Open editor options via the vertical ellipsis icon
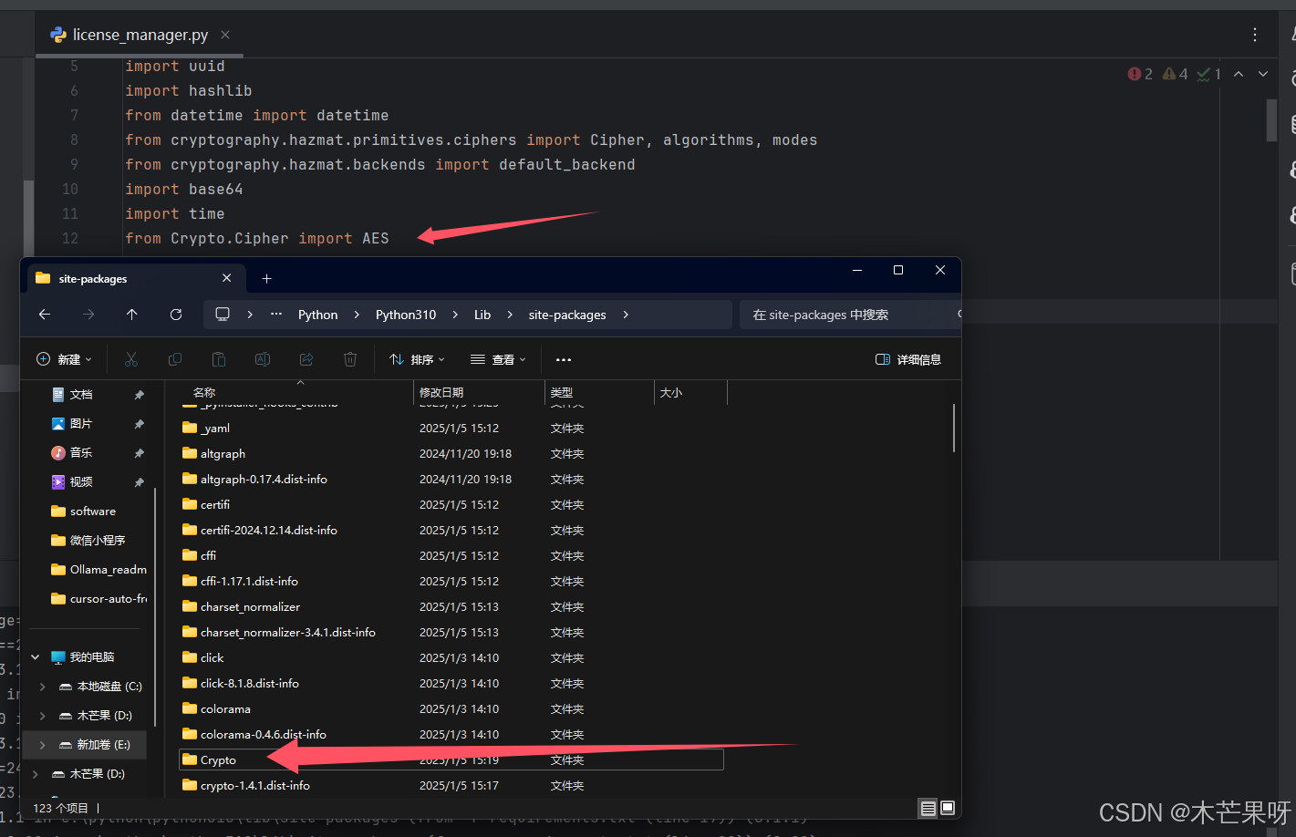The image size is (1296, 837). pos(1255,35)
